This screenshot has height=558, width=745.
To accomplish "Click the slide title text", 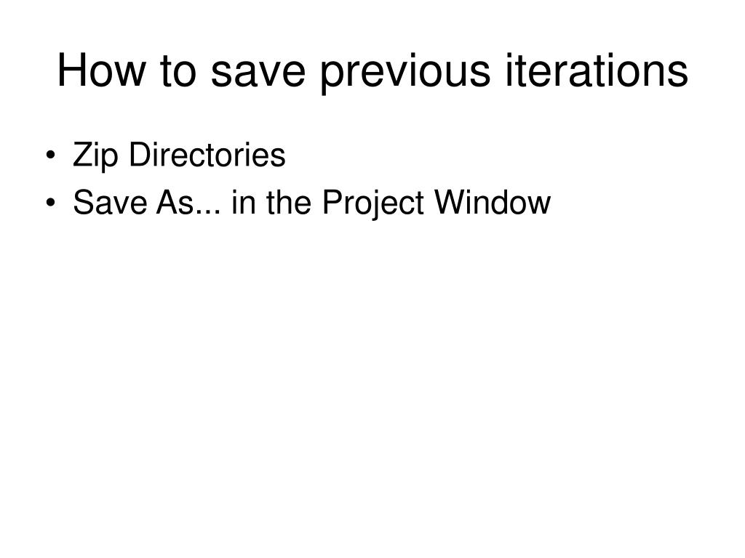I will (x=372, y=71).
